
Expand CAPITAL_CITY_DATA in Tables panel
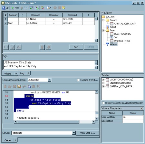(103, 86)
